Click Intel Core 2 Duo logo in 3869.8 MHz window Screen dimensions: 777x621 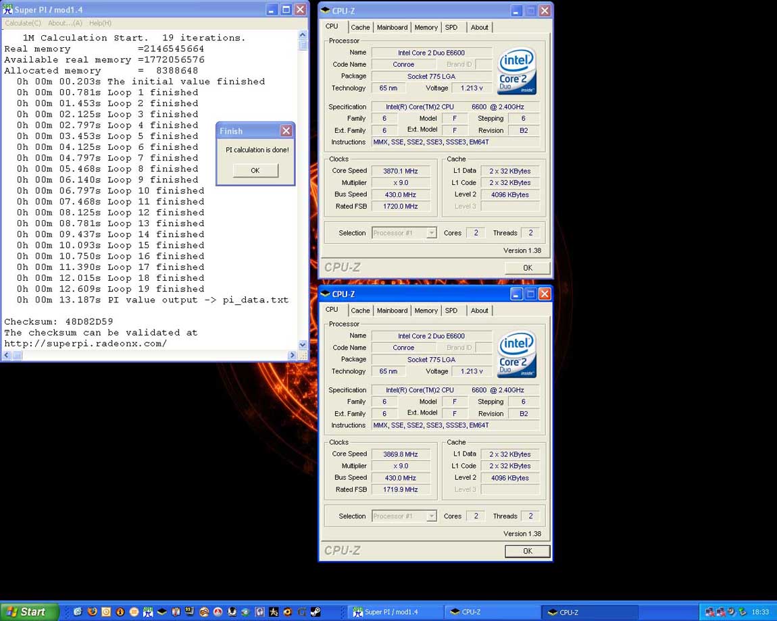(x=516, y=354)
